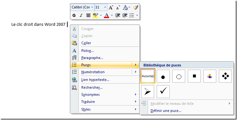Expand the Puces submenu arrow
Image resolution: width=237 pixels, height=120 pixels.
(x=136, y=65)
